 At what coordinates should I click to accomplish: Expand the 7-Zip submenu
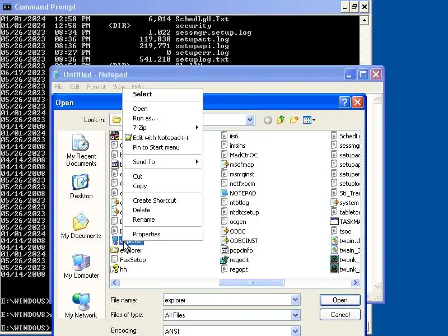163,128
